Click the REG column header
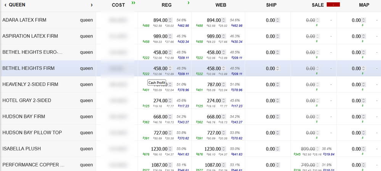This screenshot has width=381, height=171. tap(166, 5)
